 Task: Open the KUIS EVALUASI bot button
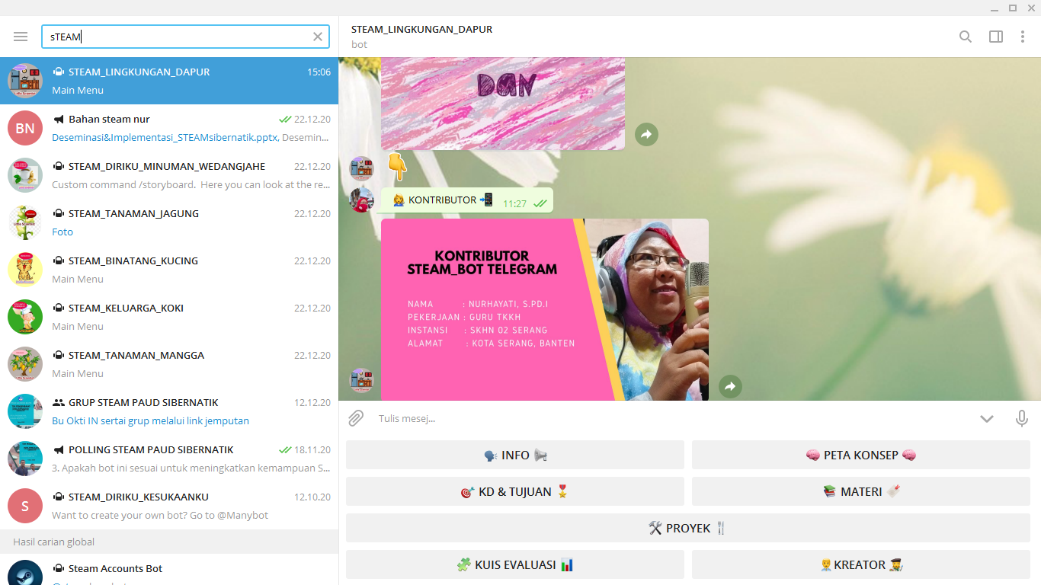pyautogui.click(x=515, y=564)
